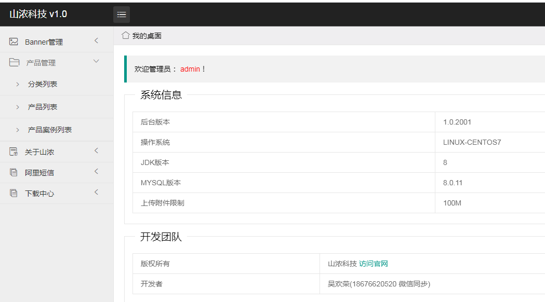Open the 阿里短信 menu
Screen dimensions: 545x302
(57, 172)
